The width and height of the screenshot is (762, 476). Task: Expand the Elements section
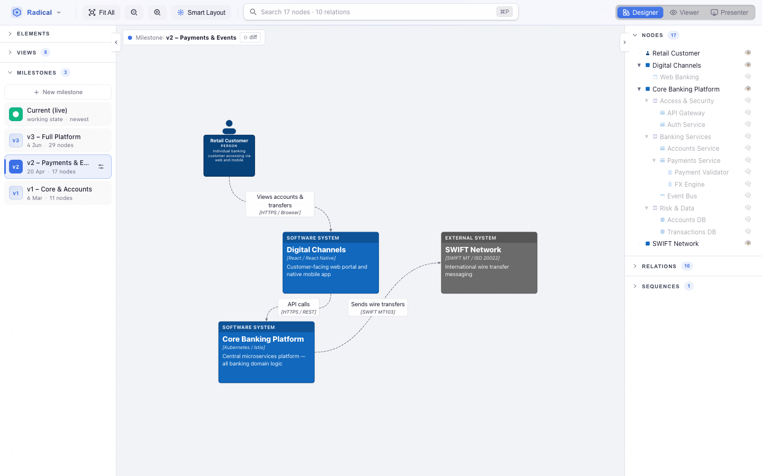(x=58, y=33)
